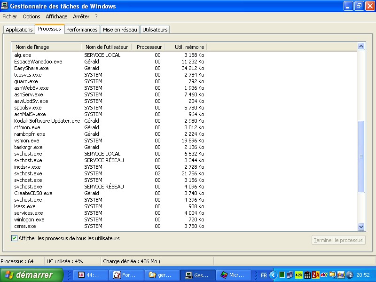Select the ashWebSv.exe process

tap(109, 88)
